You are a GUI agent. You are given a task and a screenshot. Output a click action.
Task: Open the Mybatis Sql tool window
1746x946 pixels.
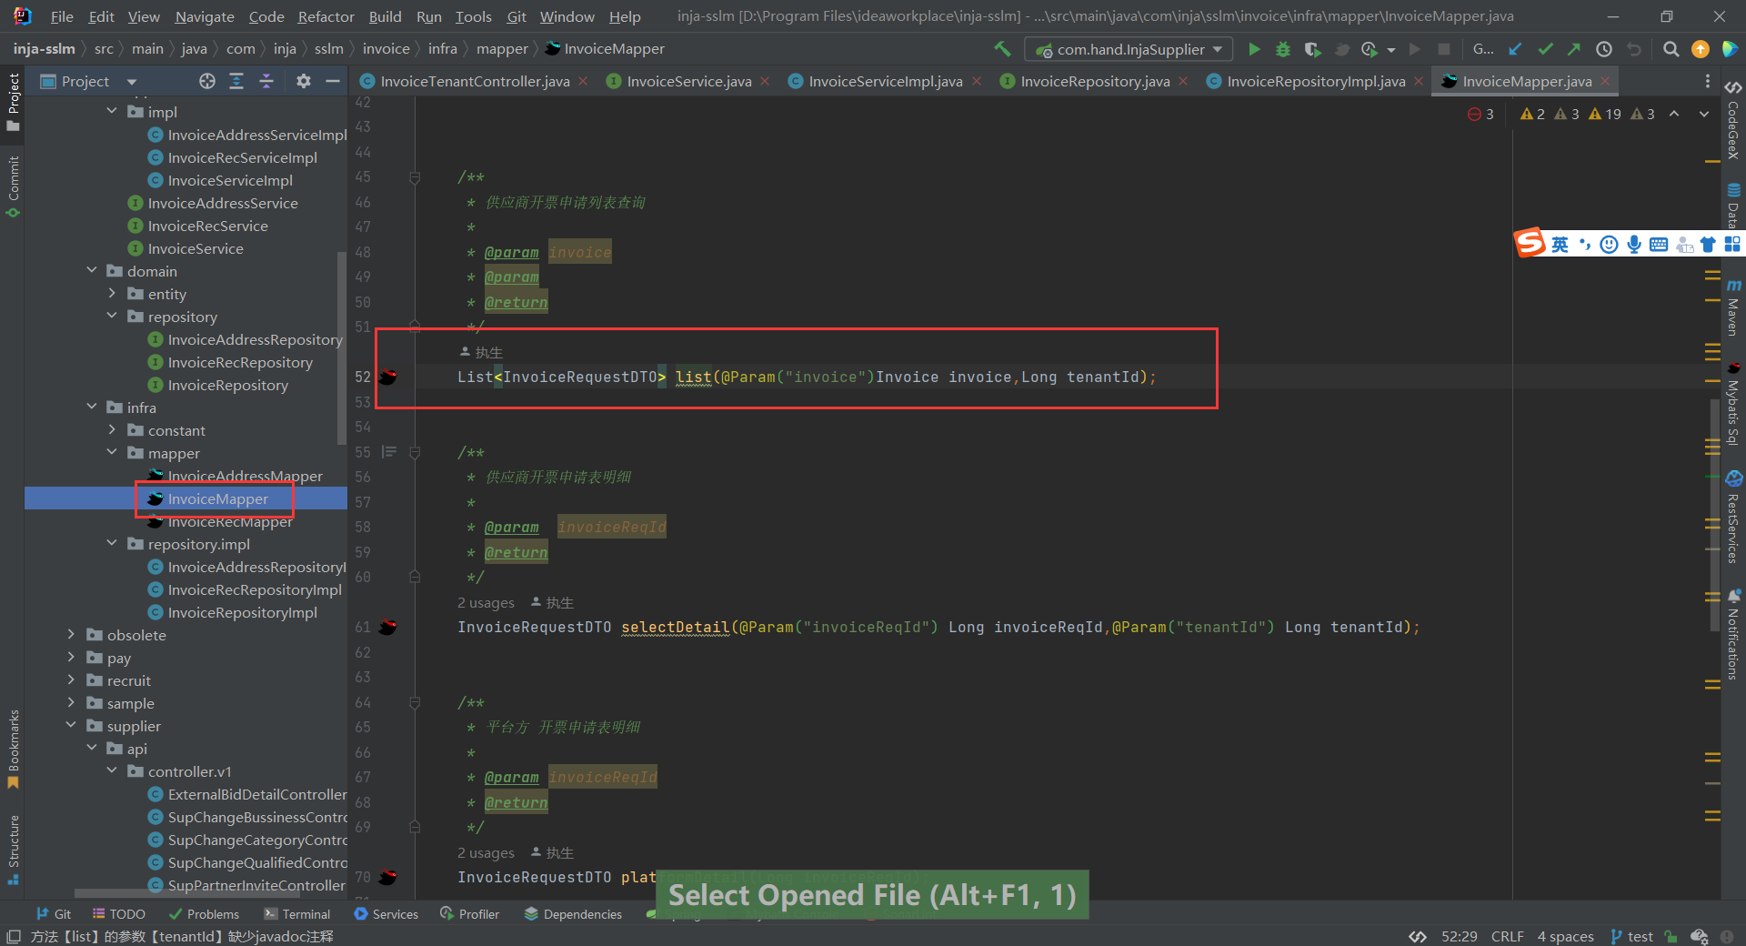[1733, 404]
